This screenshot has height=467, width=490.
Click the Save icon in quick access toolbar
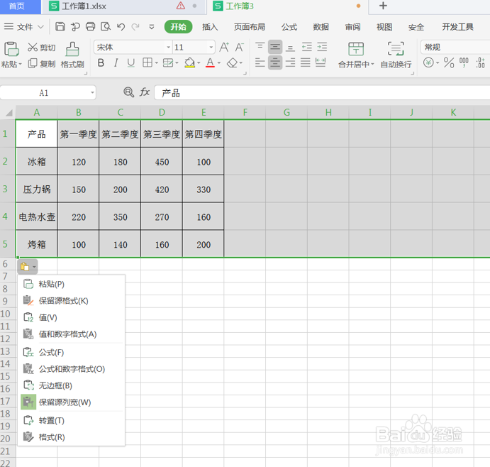(60, 26)
